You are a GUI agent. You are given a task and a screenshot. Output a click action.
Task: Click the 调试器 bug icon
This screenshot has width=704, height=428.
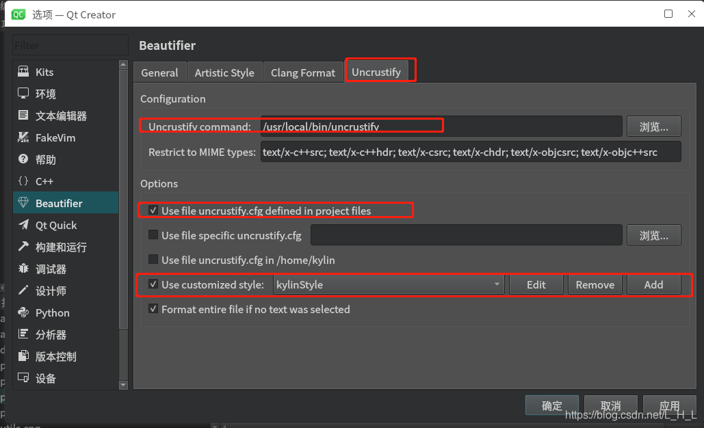(x=23, y=268)
